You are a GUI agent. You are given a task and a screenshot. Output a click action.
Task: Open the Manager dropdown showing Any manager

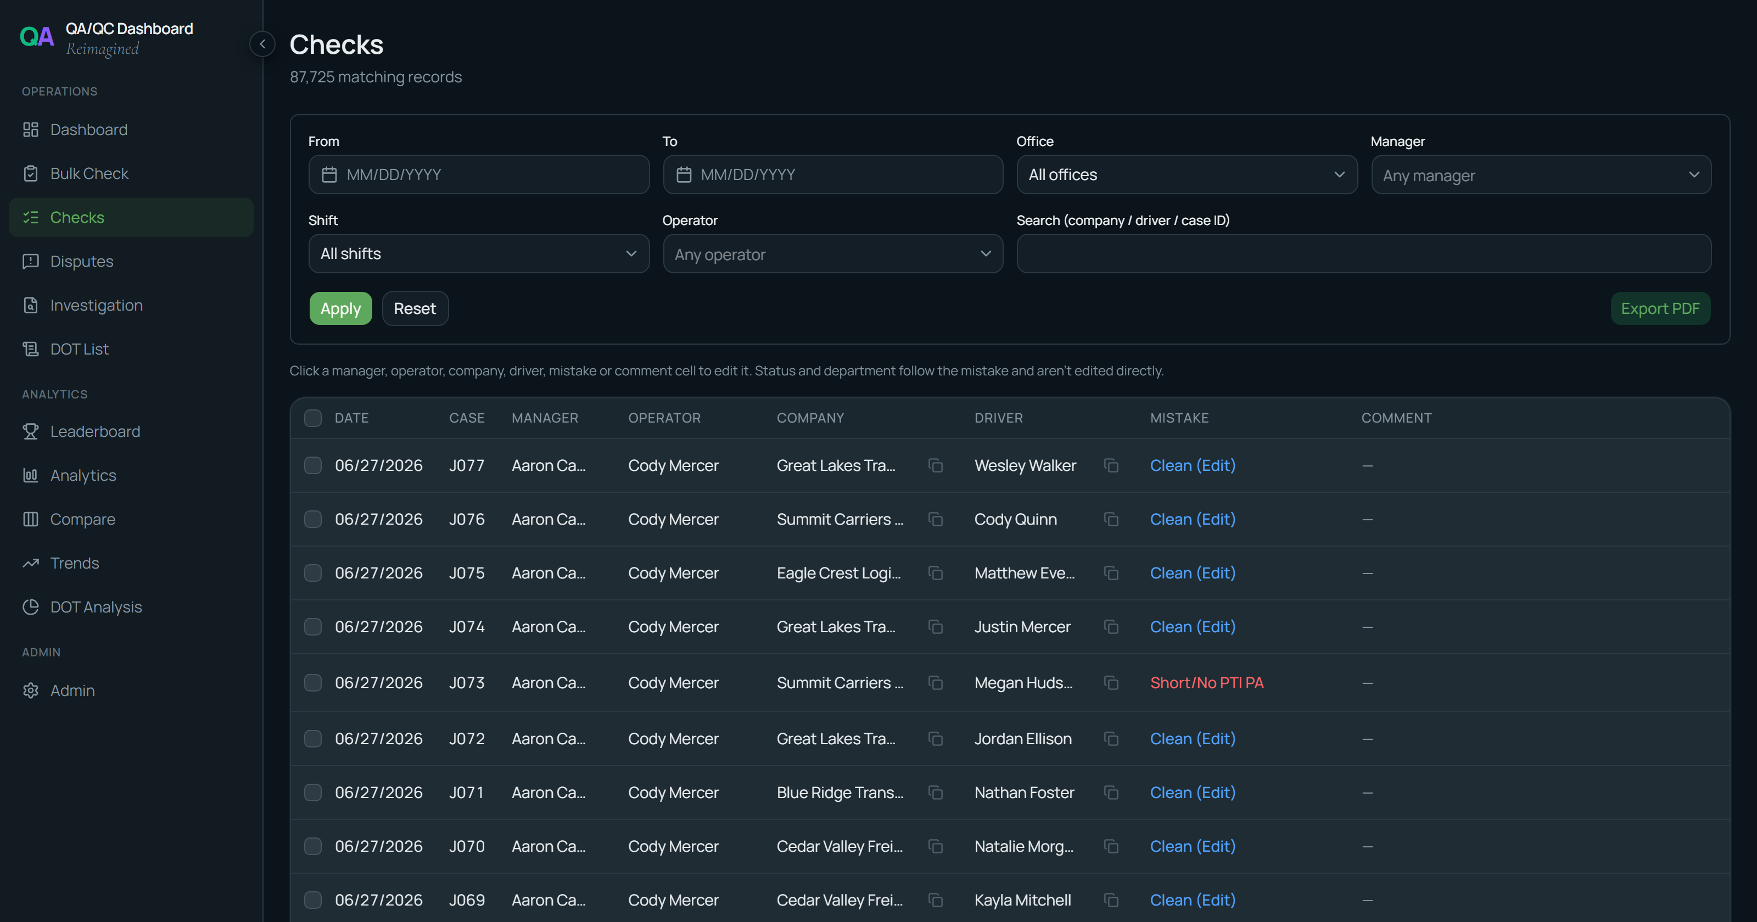(x=1541, y=175)
